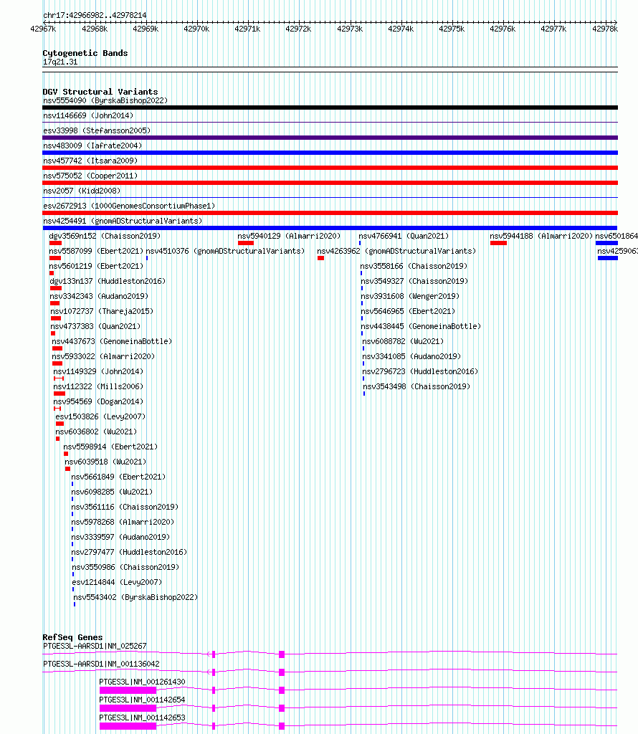638x734 pixels.
Task: Open variant esv33998 (Stefansson2005)
Action: [97, 130]
